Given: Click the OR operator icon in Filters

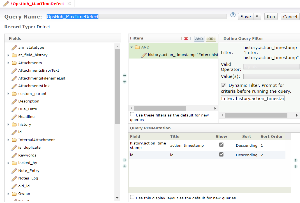Looking at the screenshot, I should click(x=211, y=39).
